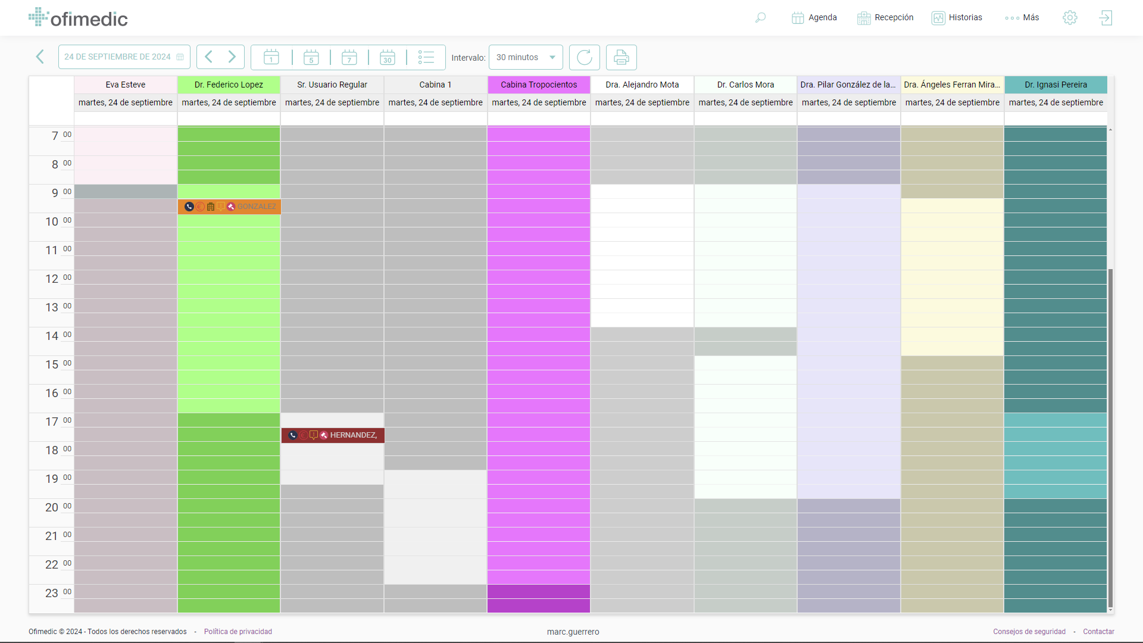Switch to 30-day month view

pos(388,57)
